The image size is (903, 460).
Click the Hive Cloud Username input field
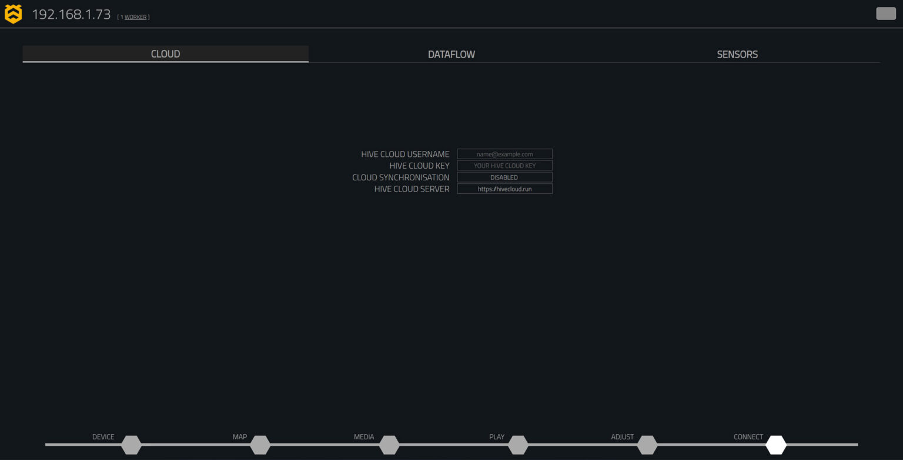click(504, 154)
